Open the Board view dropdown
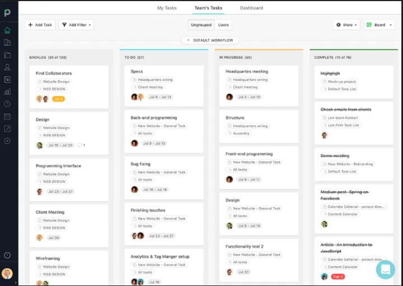 pos(379,25)
